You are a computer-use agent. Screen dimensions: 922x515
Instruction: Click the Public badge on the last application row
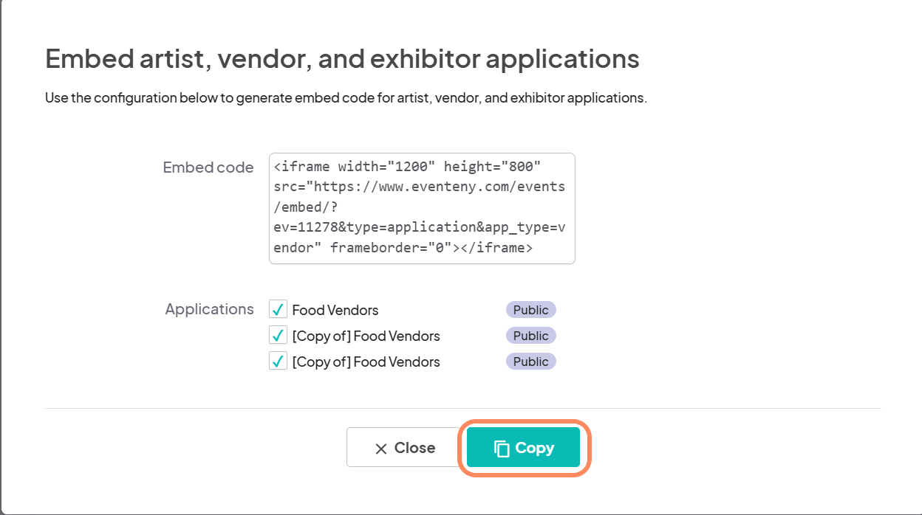point(530,362)
